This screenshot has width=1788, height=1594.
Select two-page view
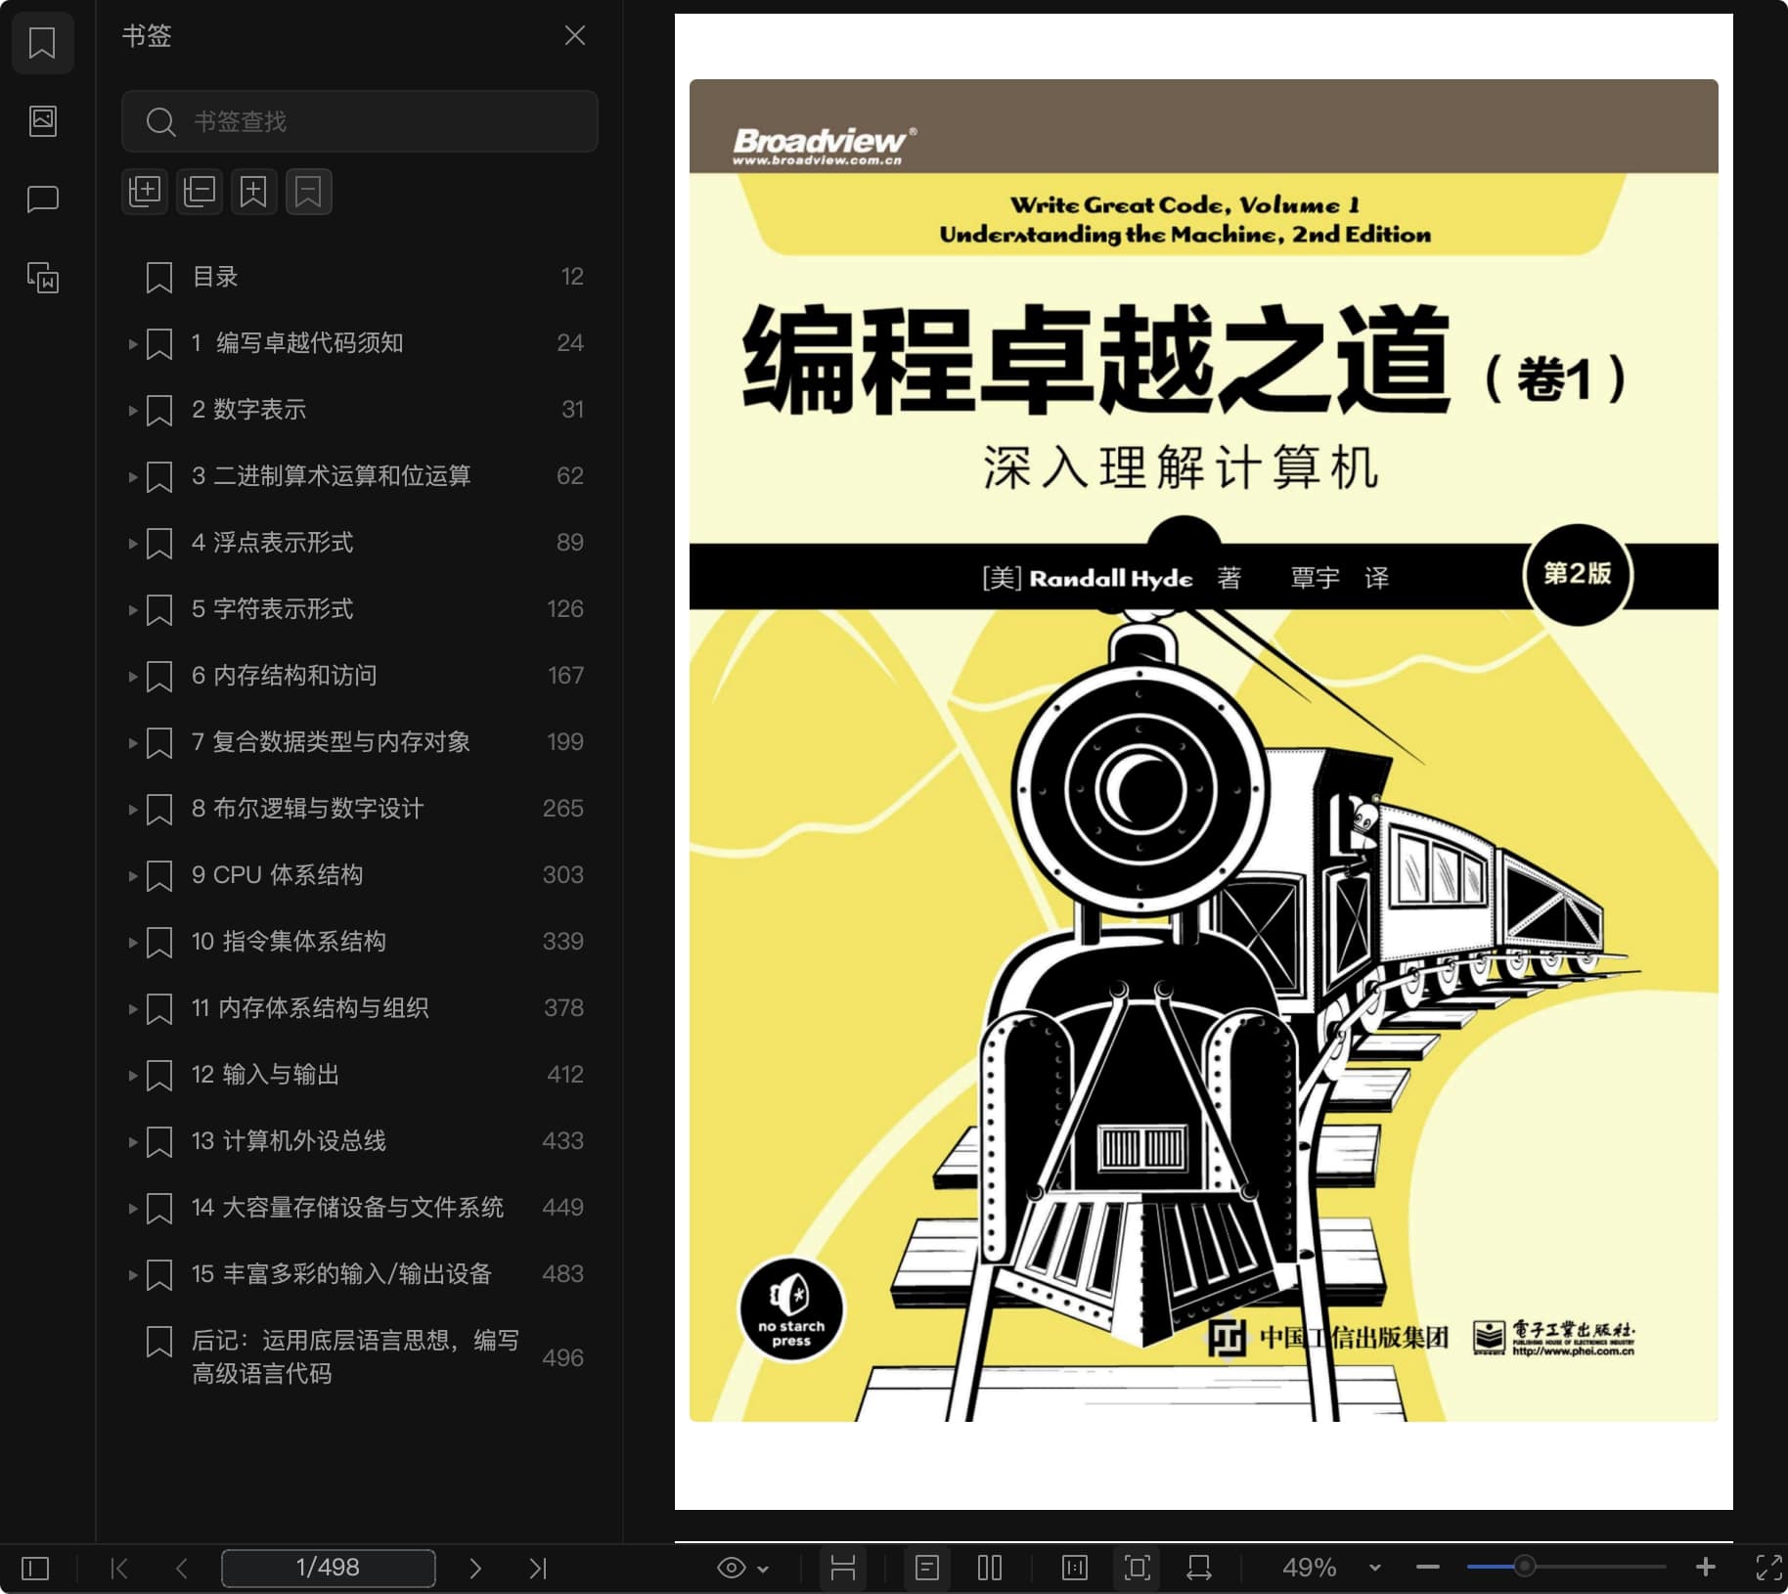pyautogui.click(x=990, y=1569)
